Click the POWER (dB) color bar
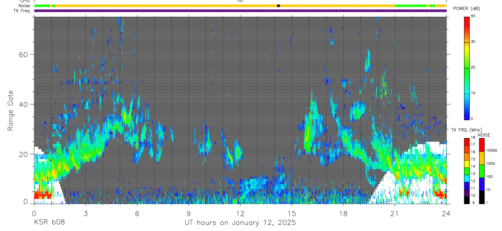Screen dimensions: 502x231 466,68
